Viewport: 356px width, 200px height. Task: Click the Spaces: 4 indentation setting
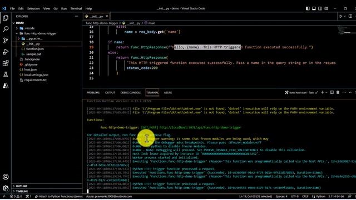point(281,196)
